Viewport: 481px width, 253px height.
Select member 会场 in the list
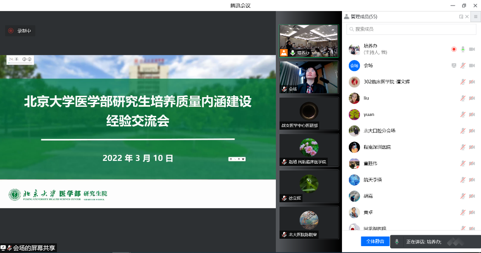[x=411, y=66]
